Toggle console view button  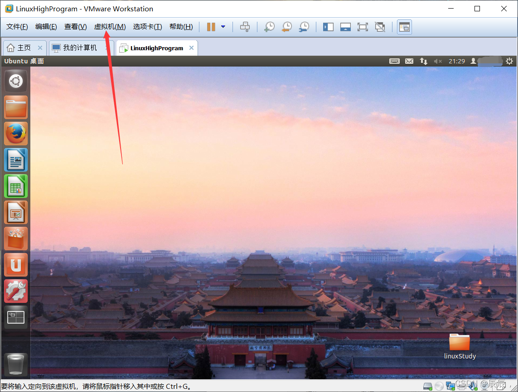(x=404, y=27)
